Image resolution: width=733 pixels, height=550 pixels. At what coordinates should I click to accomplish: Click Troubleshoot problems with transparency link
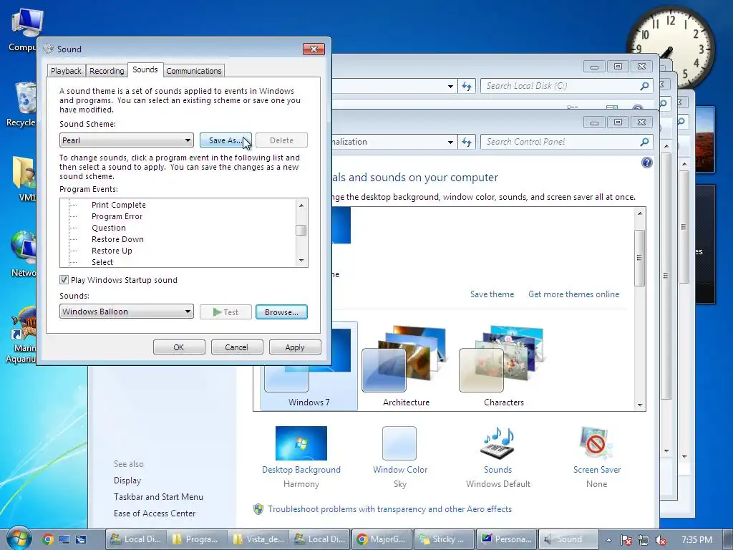[389, 509]
